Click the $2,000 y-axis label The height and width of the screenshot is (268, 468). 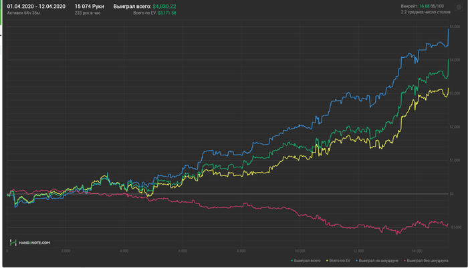click(x=455, y=127)
